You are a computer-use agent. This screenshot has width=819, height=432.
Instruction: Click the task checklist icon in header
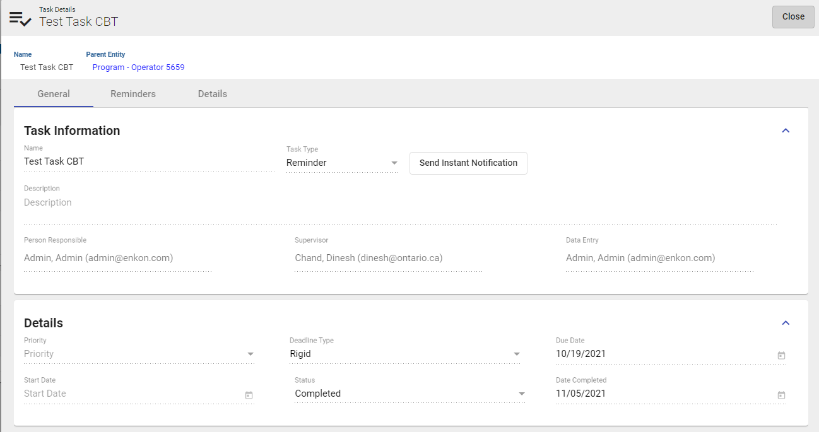click(20, 18)
